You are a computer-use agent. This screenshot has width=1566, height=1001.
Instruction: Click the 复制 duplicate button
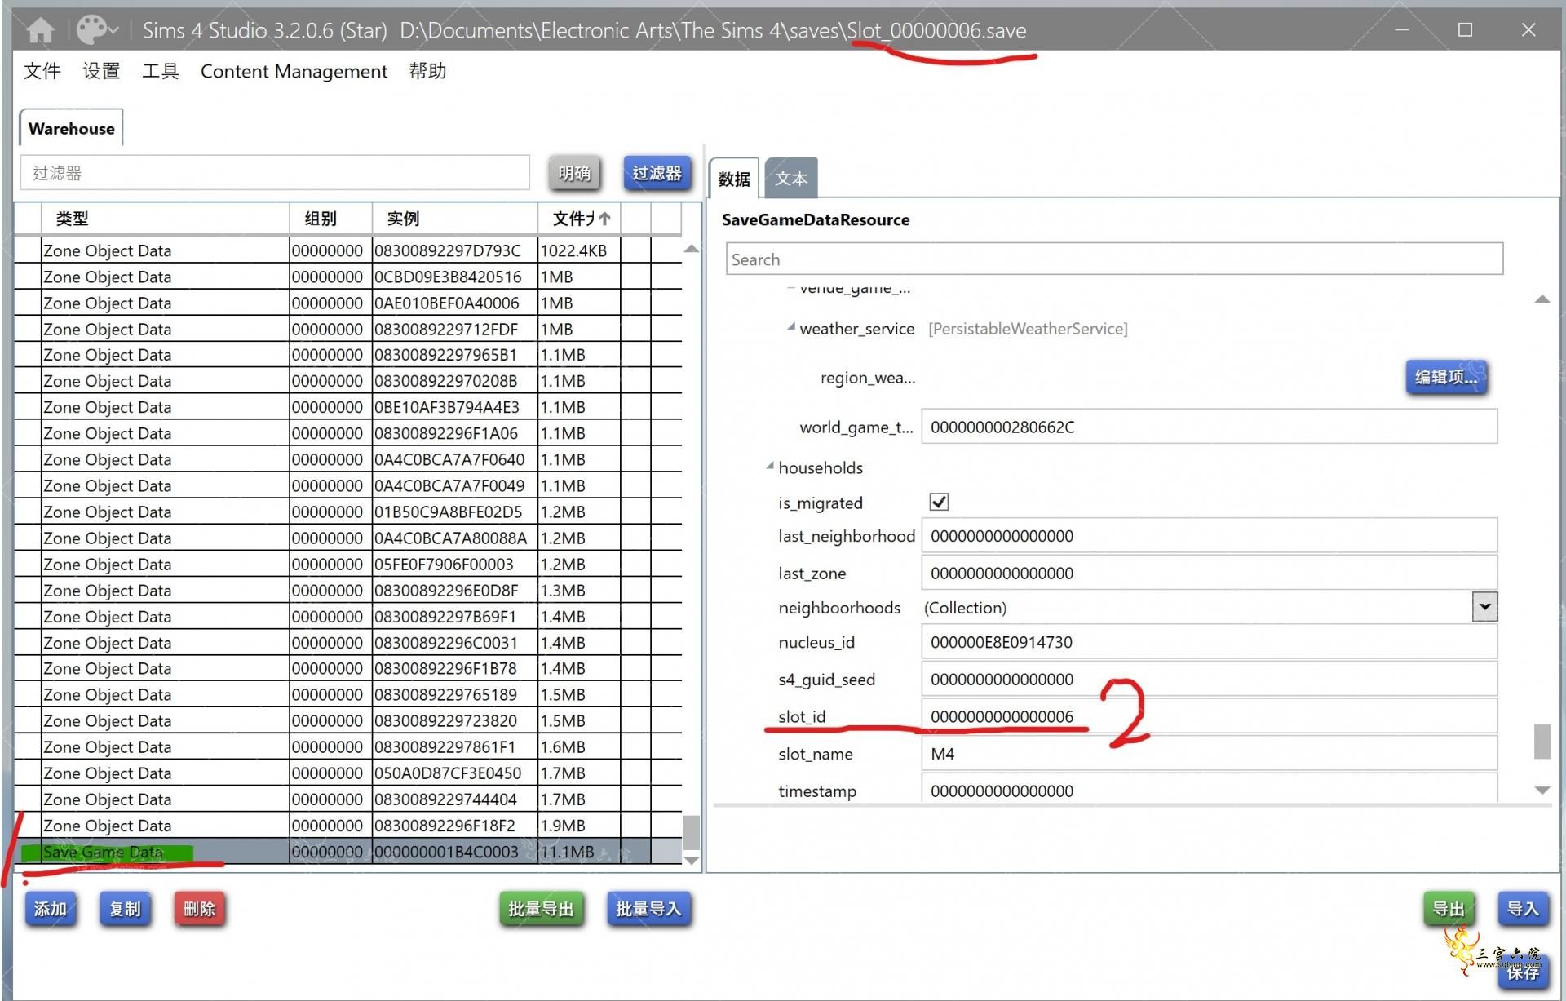click(x=125, y=909)
